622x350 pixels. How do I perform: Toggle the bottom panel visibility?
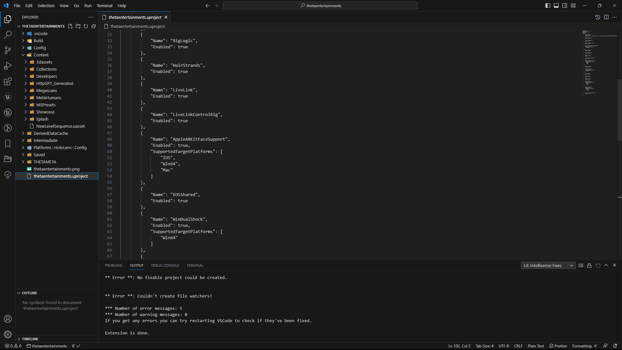coord(556,6)
